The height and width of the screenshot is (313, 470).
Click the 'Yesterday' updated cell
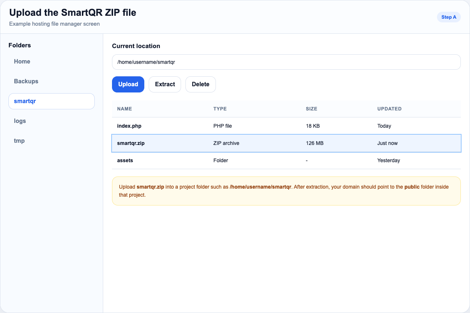(x=389, y=160)
